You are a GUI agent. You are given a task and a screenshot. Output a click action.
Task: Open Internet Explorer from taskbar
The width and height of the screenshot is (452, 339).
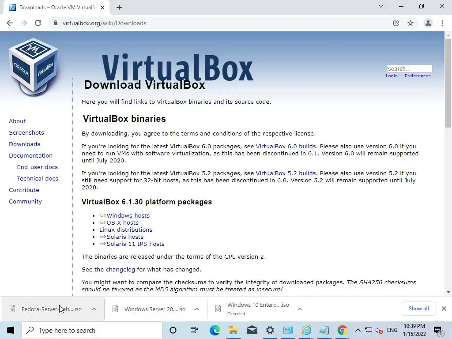(x=306, y=330)
